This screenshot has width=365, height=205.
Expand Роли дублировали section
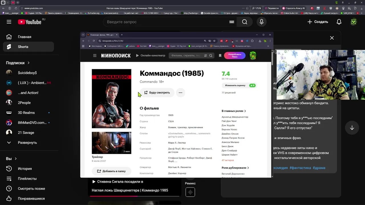point(235,168)
